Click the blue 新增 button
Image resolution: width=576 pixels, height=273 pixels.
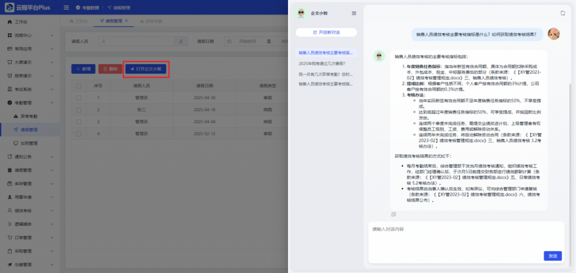pyautogui.click(x=83, y=69)
